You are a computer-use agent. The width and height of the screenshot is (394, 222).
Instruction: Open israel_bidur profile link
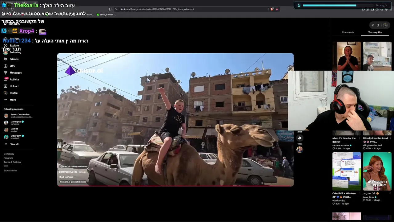tap(369, 197)
